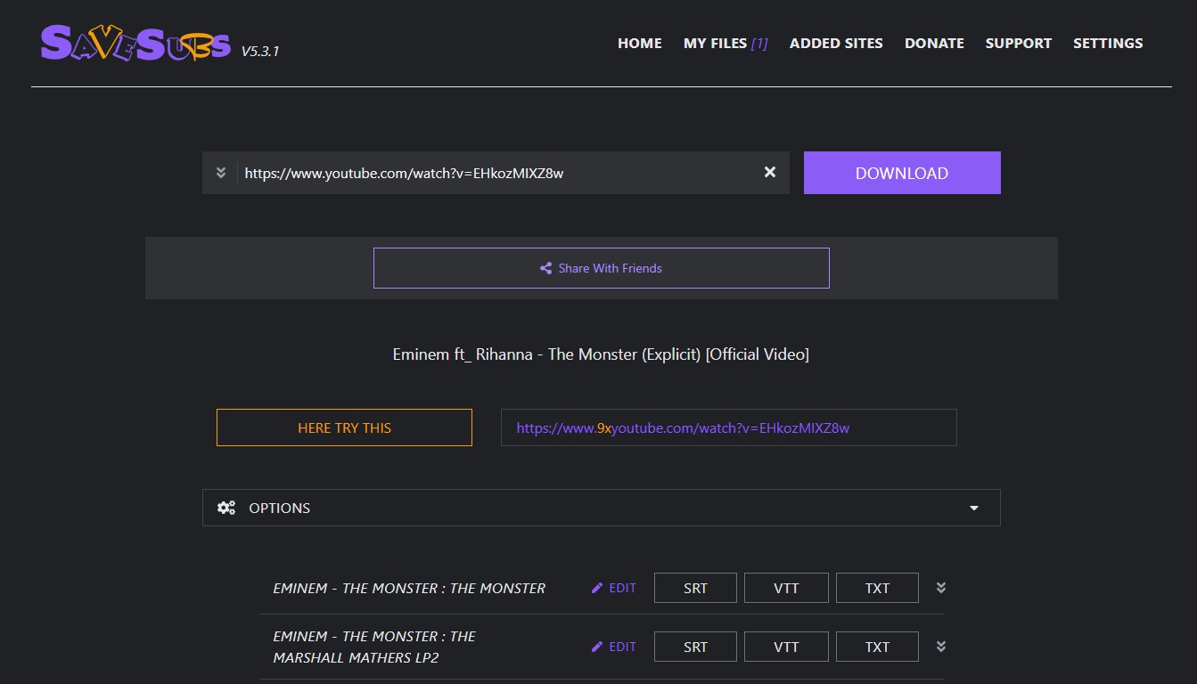Click the share icon in Share With Friends

546,268
